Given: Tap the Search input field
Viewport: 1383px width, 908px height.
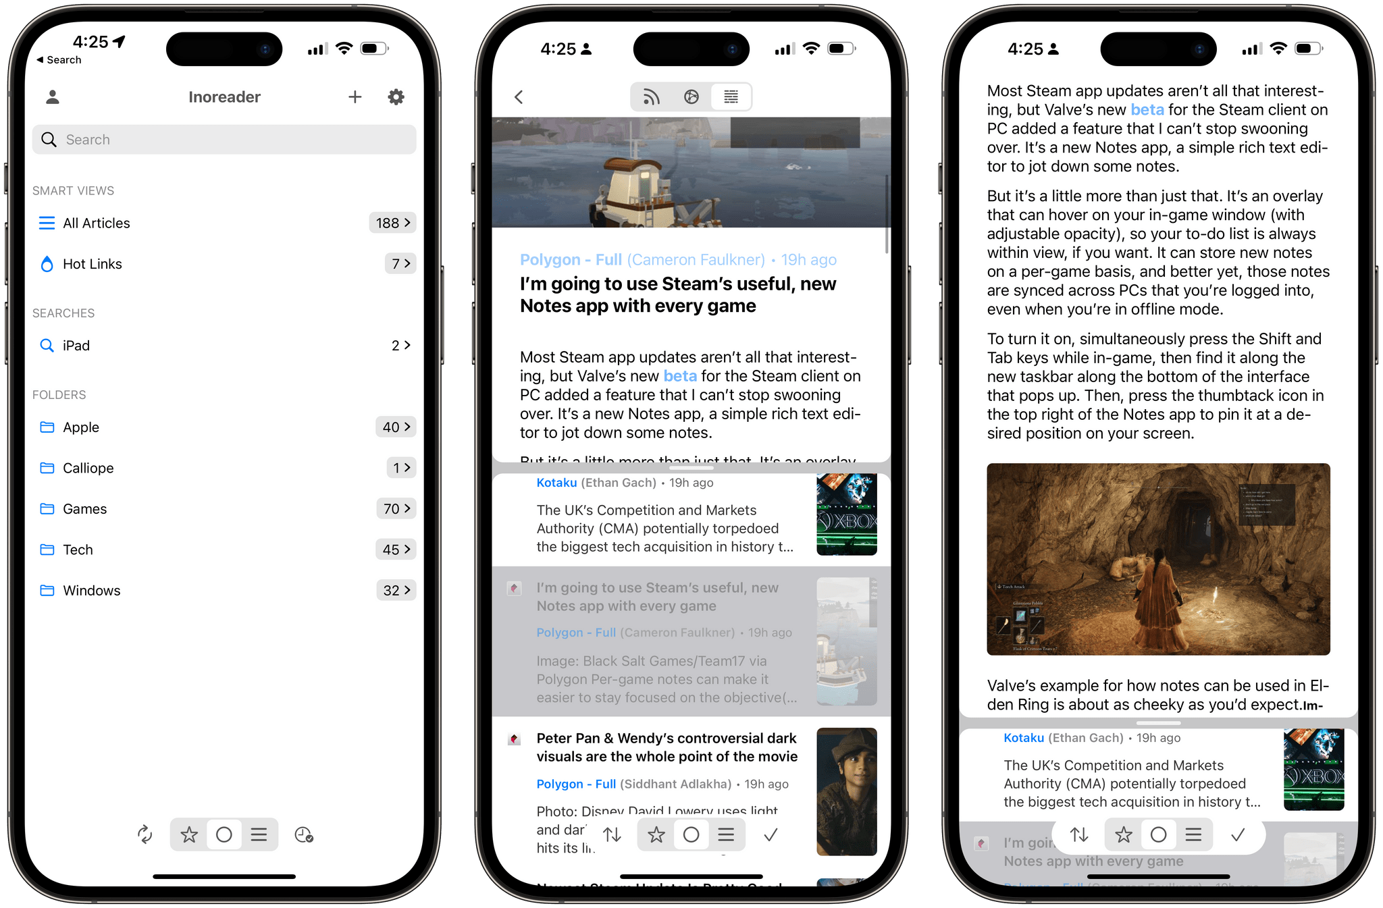Looking at the screenshot, I should (x=225, y=140).
